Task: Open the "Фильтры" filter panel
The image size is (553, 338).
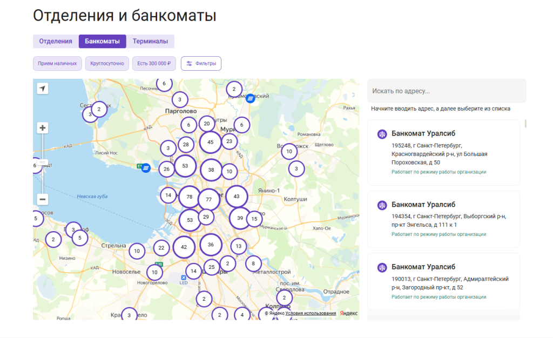Action: pyautogui.click(x=201, y=63)
